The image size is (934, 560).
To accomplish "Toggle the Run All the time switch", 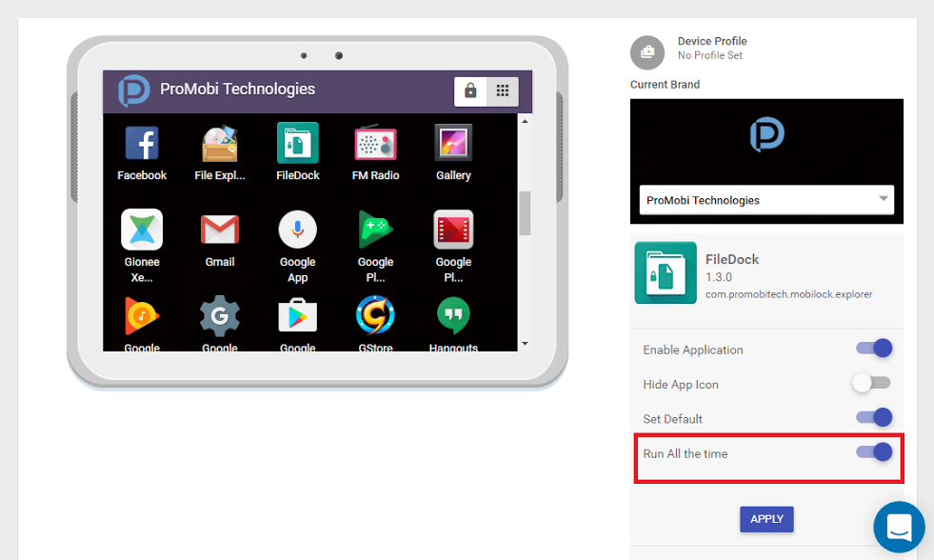I will [x=874, y=451].
